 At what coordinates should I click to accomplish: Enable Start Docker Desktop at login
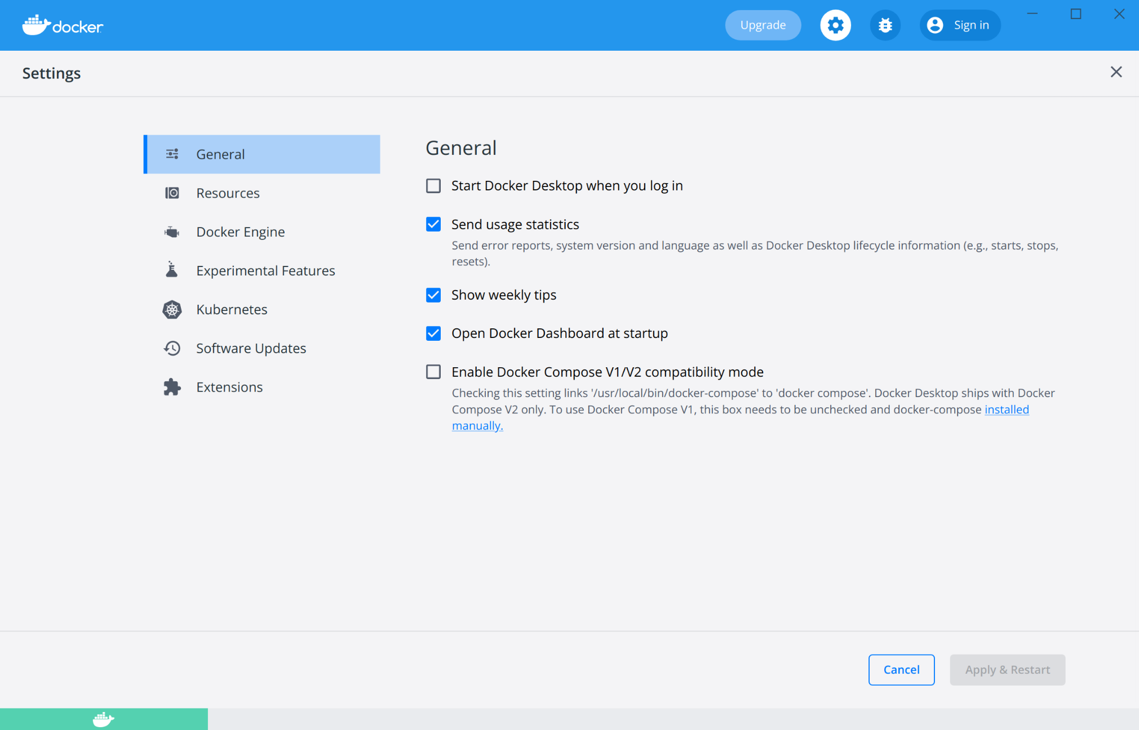pos(433,186)
